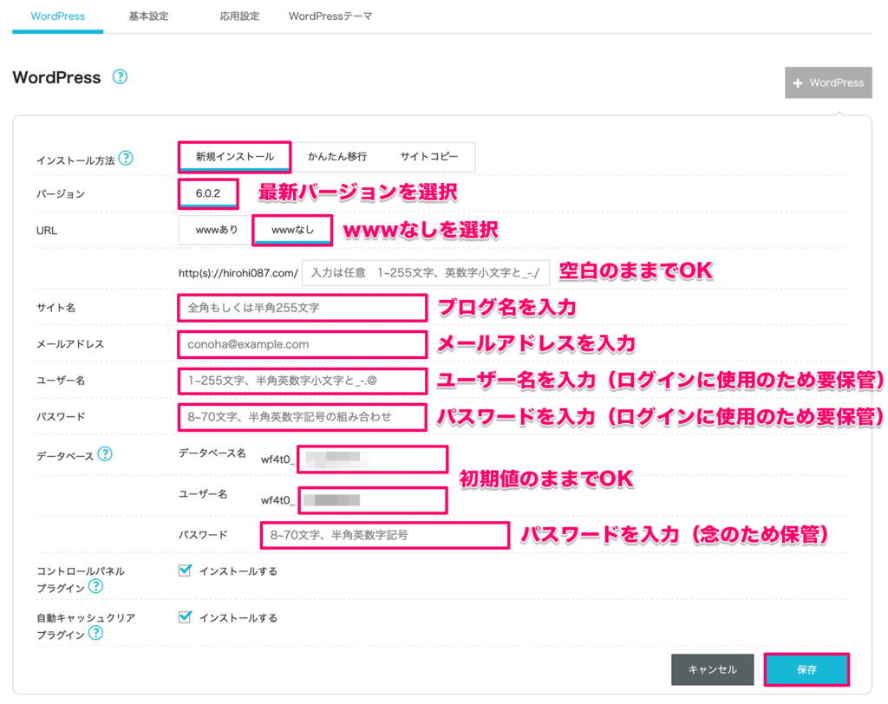The image size is (888, 704).
Task: Click the バージョン row label
Action: coord(61,193)
